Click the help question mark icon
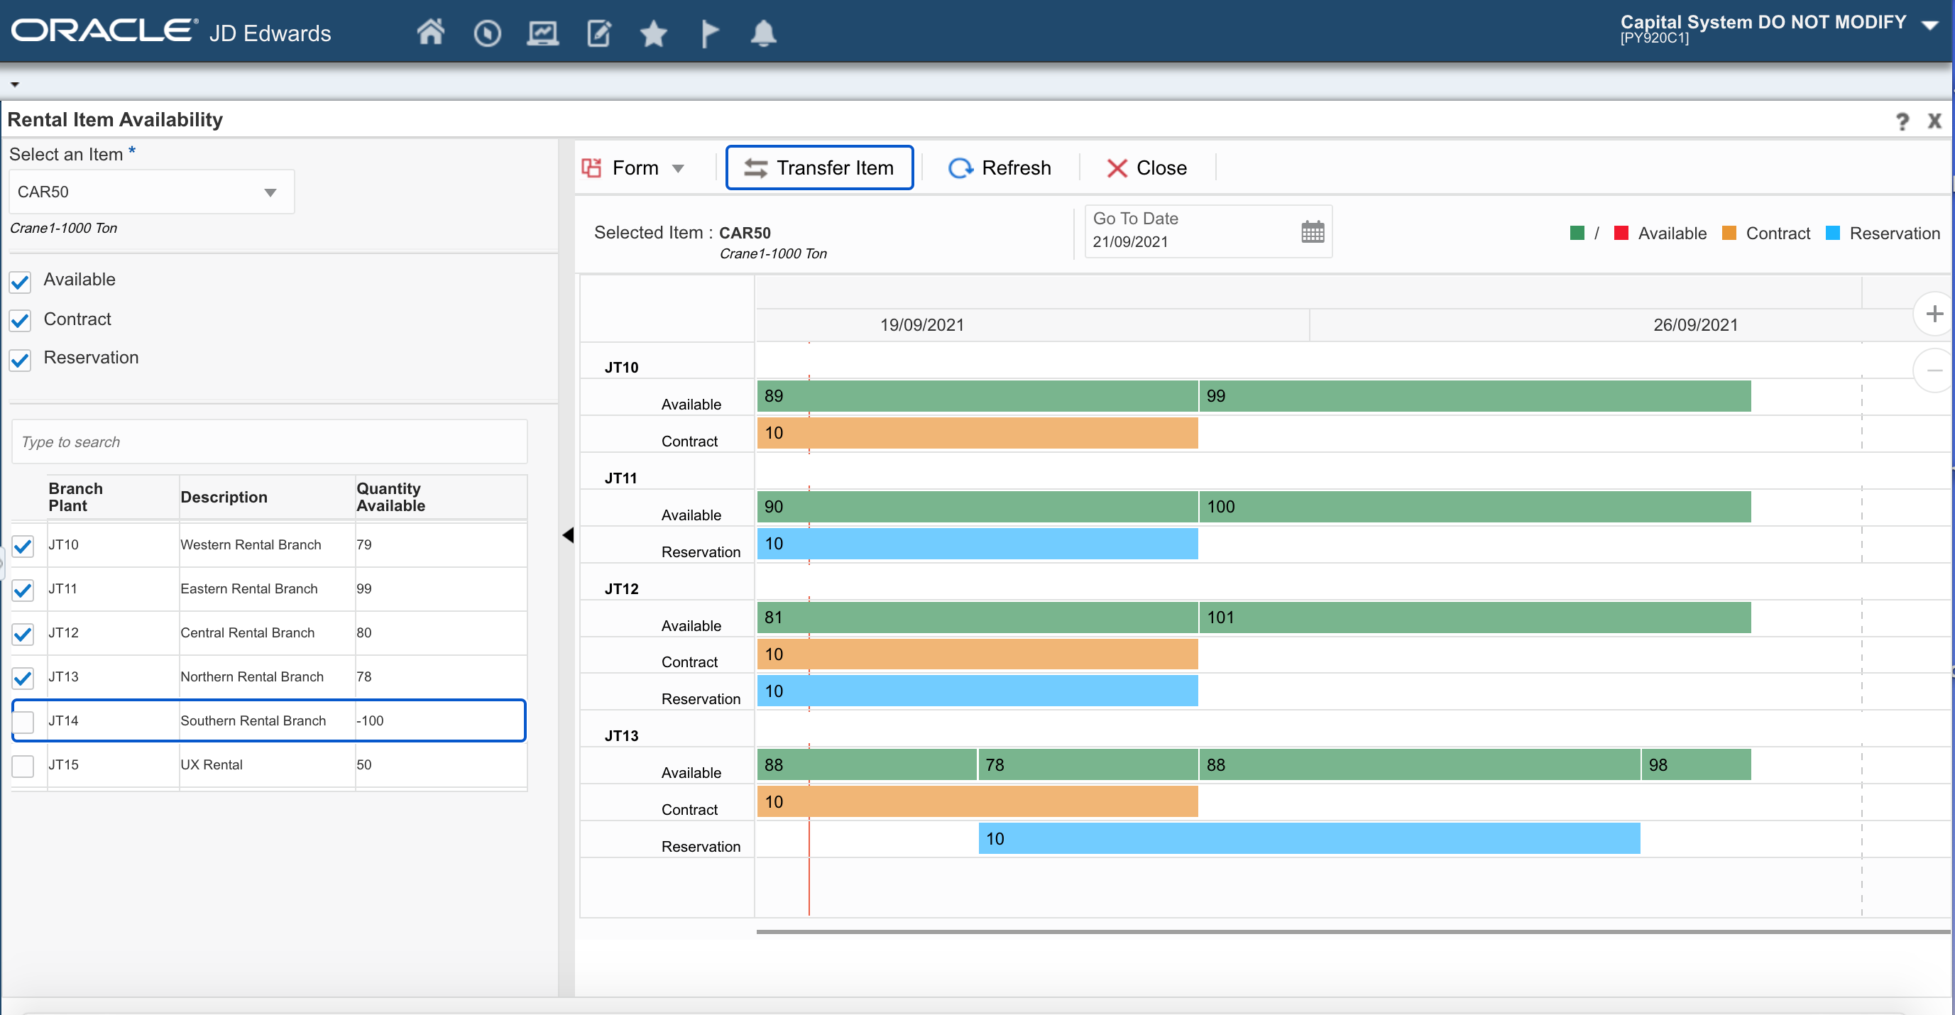1955x1015 pixels. point(1902,121)
